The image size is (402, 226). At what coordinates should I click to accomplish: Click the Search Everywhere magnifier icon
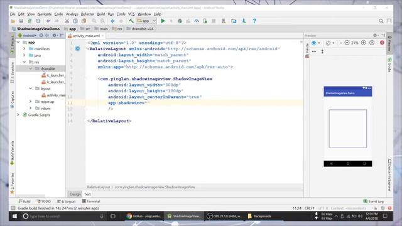pos(381,21)
